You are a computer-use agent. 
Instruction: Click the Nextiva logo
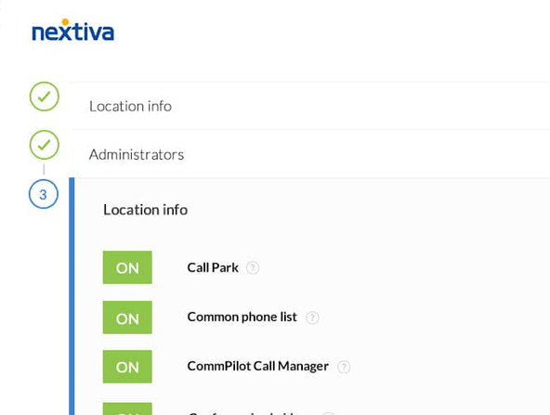click(x=73, y=30)
